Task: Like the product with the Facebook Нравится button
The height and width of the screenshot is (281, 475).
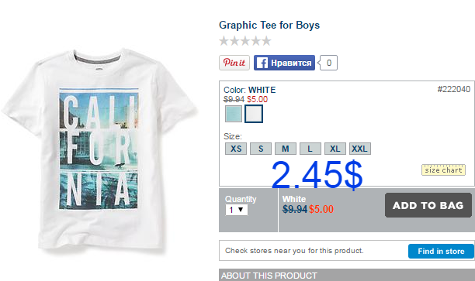Action: 284,63
